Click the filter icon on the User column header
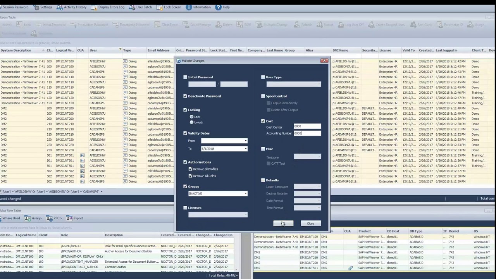 pyautogui.click(x=120, y=50)
